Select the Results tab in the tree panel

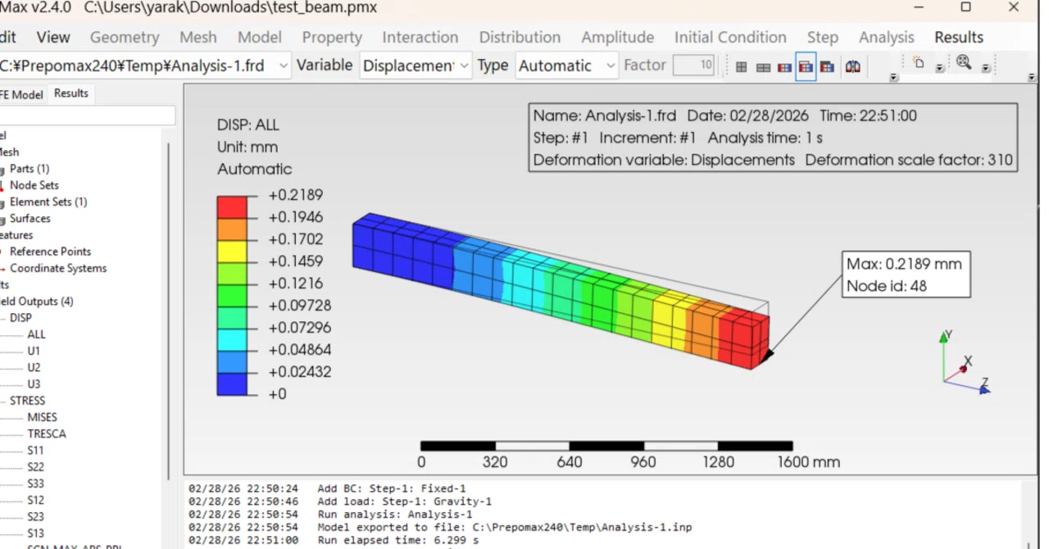click(x=71, y=93)
